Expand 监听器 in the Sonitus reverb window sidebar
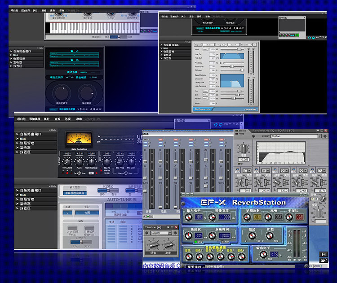337x283 pixels. [175, 55]
